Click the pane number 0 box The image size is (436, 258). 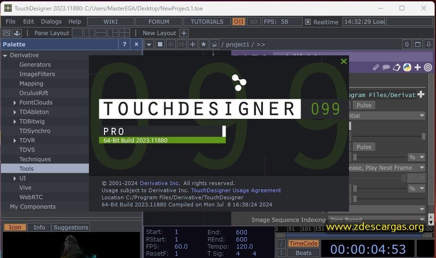point(407,44)
